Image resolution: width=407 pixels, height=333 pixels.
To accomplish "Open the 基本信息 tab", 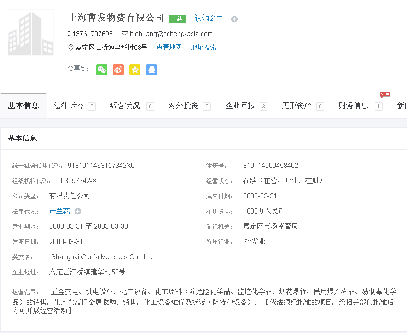I will tap(23, 106).
